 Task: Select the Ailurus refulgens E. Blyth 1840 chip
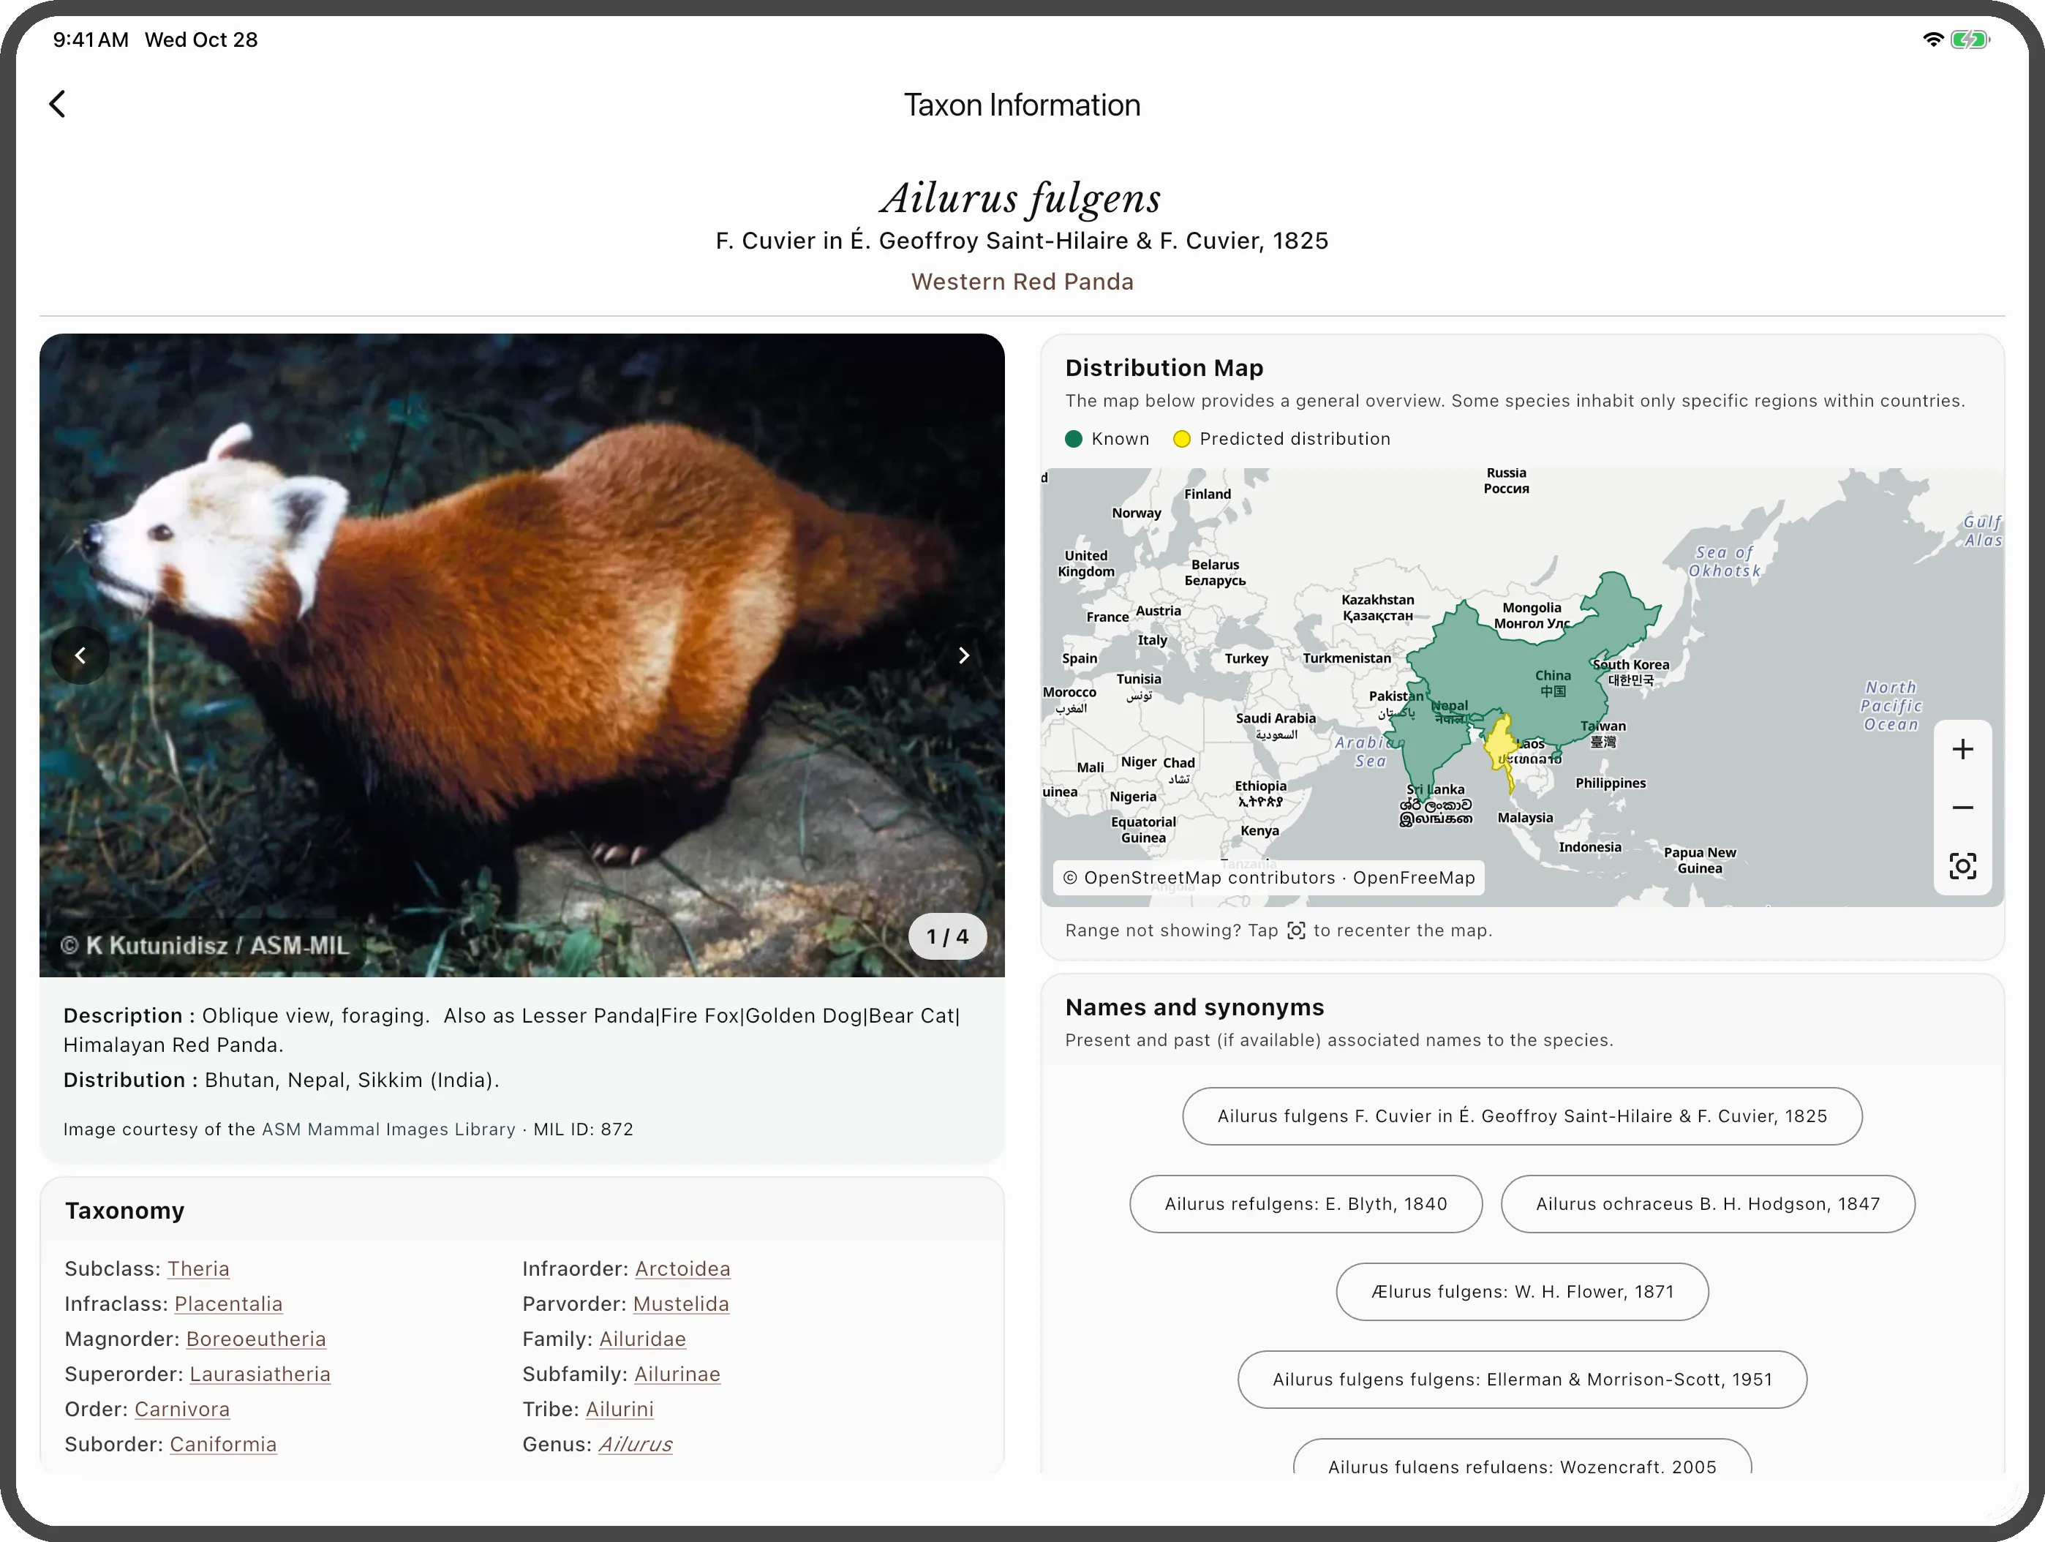click(1306, 1203)
